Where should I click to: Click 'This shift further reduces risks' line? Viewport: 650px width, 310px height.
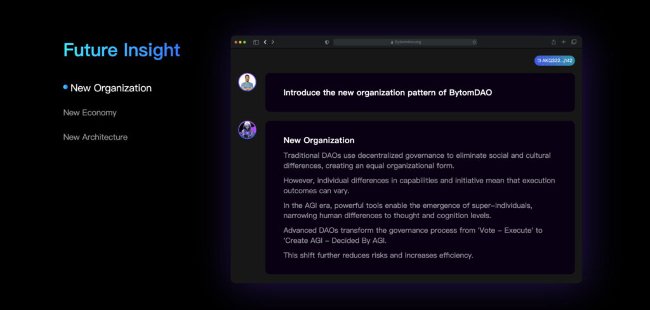[378, 255]
